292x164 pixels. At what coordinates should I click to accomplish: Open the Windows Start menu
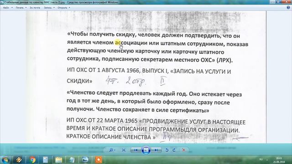point(5,160)
